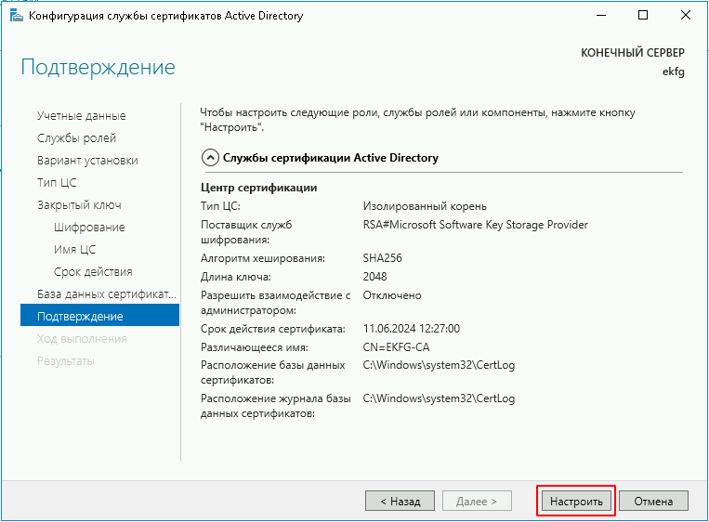Click the Срок действия сертификата label
Screen dimensions: 709x522
[272, 329]
